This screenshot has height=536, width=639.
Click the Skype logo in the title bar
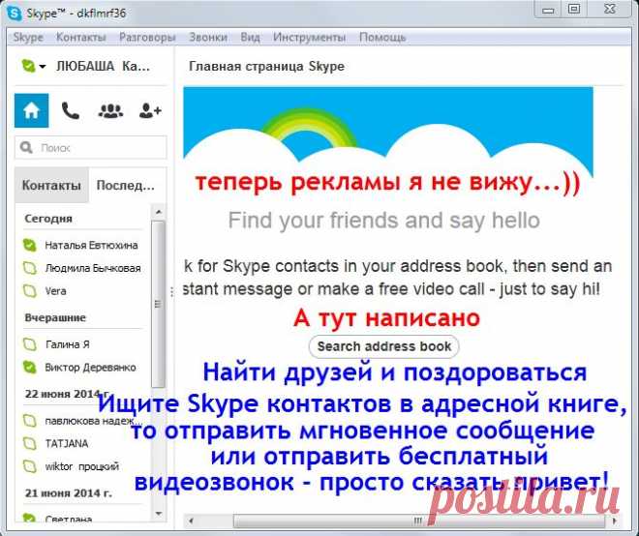pyautogui.click(x=15, y=13)
